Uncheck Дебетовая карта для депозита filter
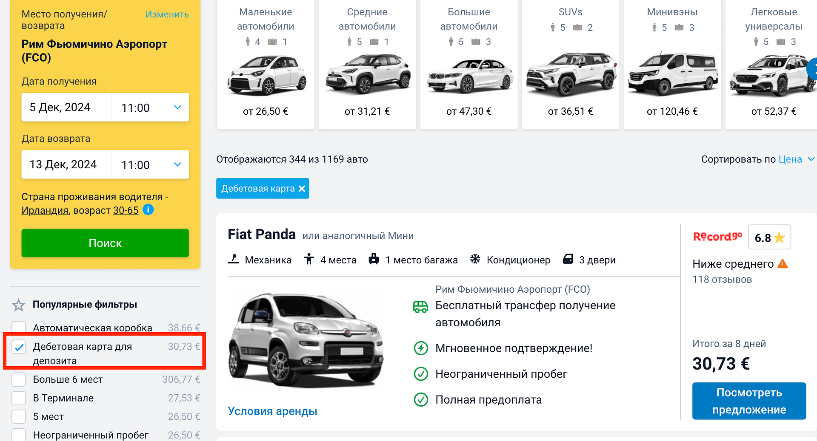This screenshot has width=817, height=441. click(19, 347)
